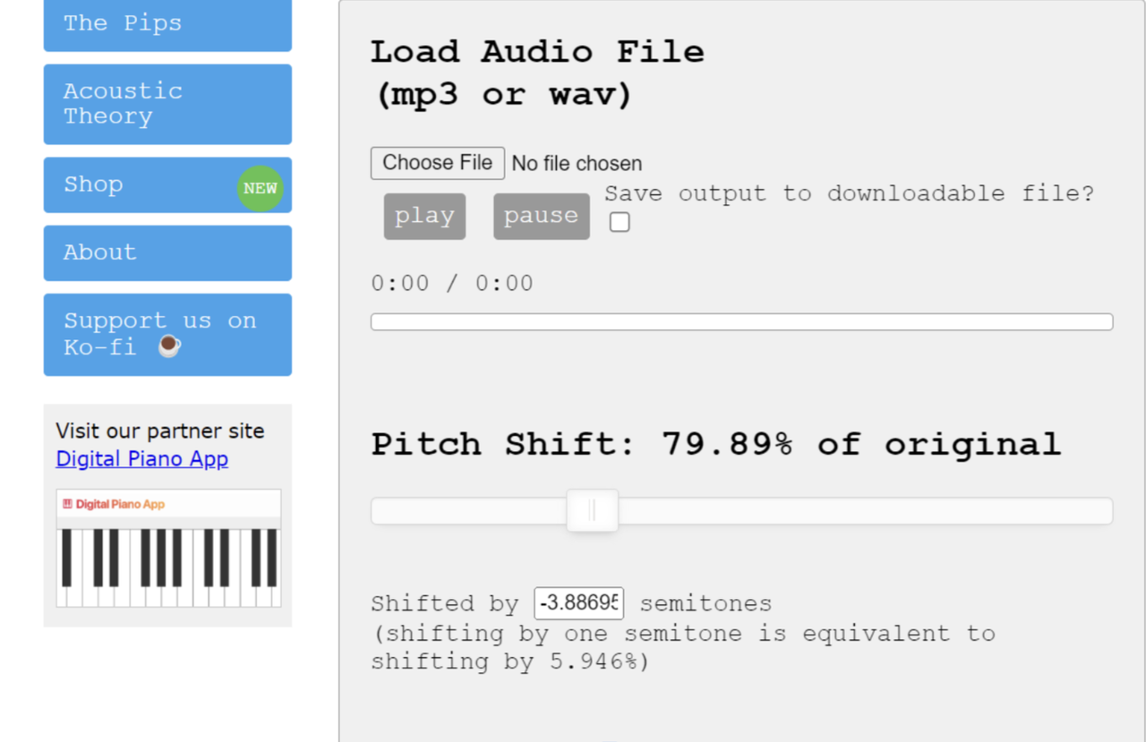Focus the semitones shift input field
This screenshot has height=742, width=1146.
point(578,603)
